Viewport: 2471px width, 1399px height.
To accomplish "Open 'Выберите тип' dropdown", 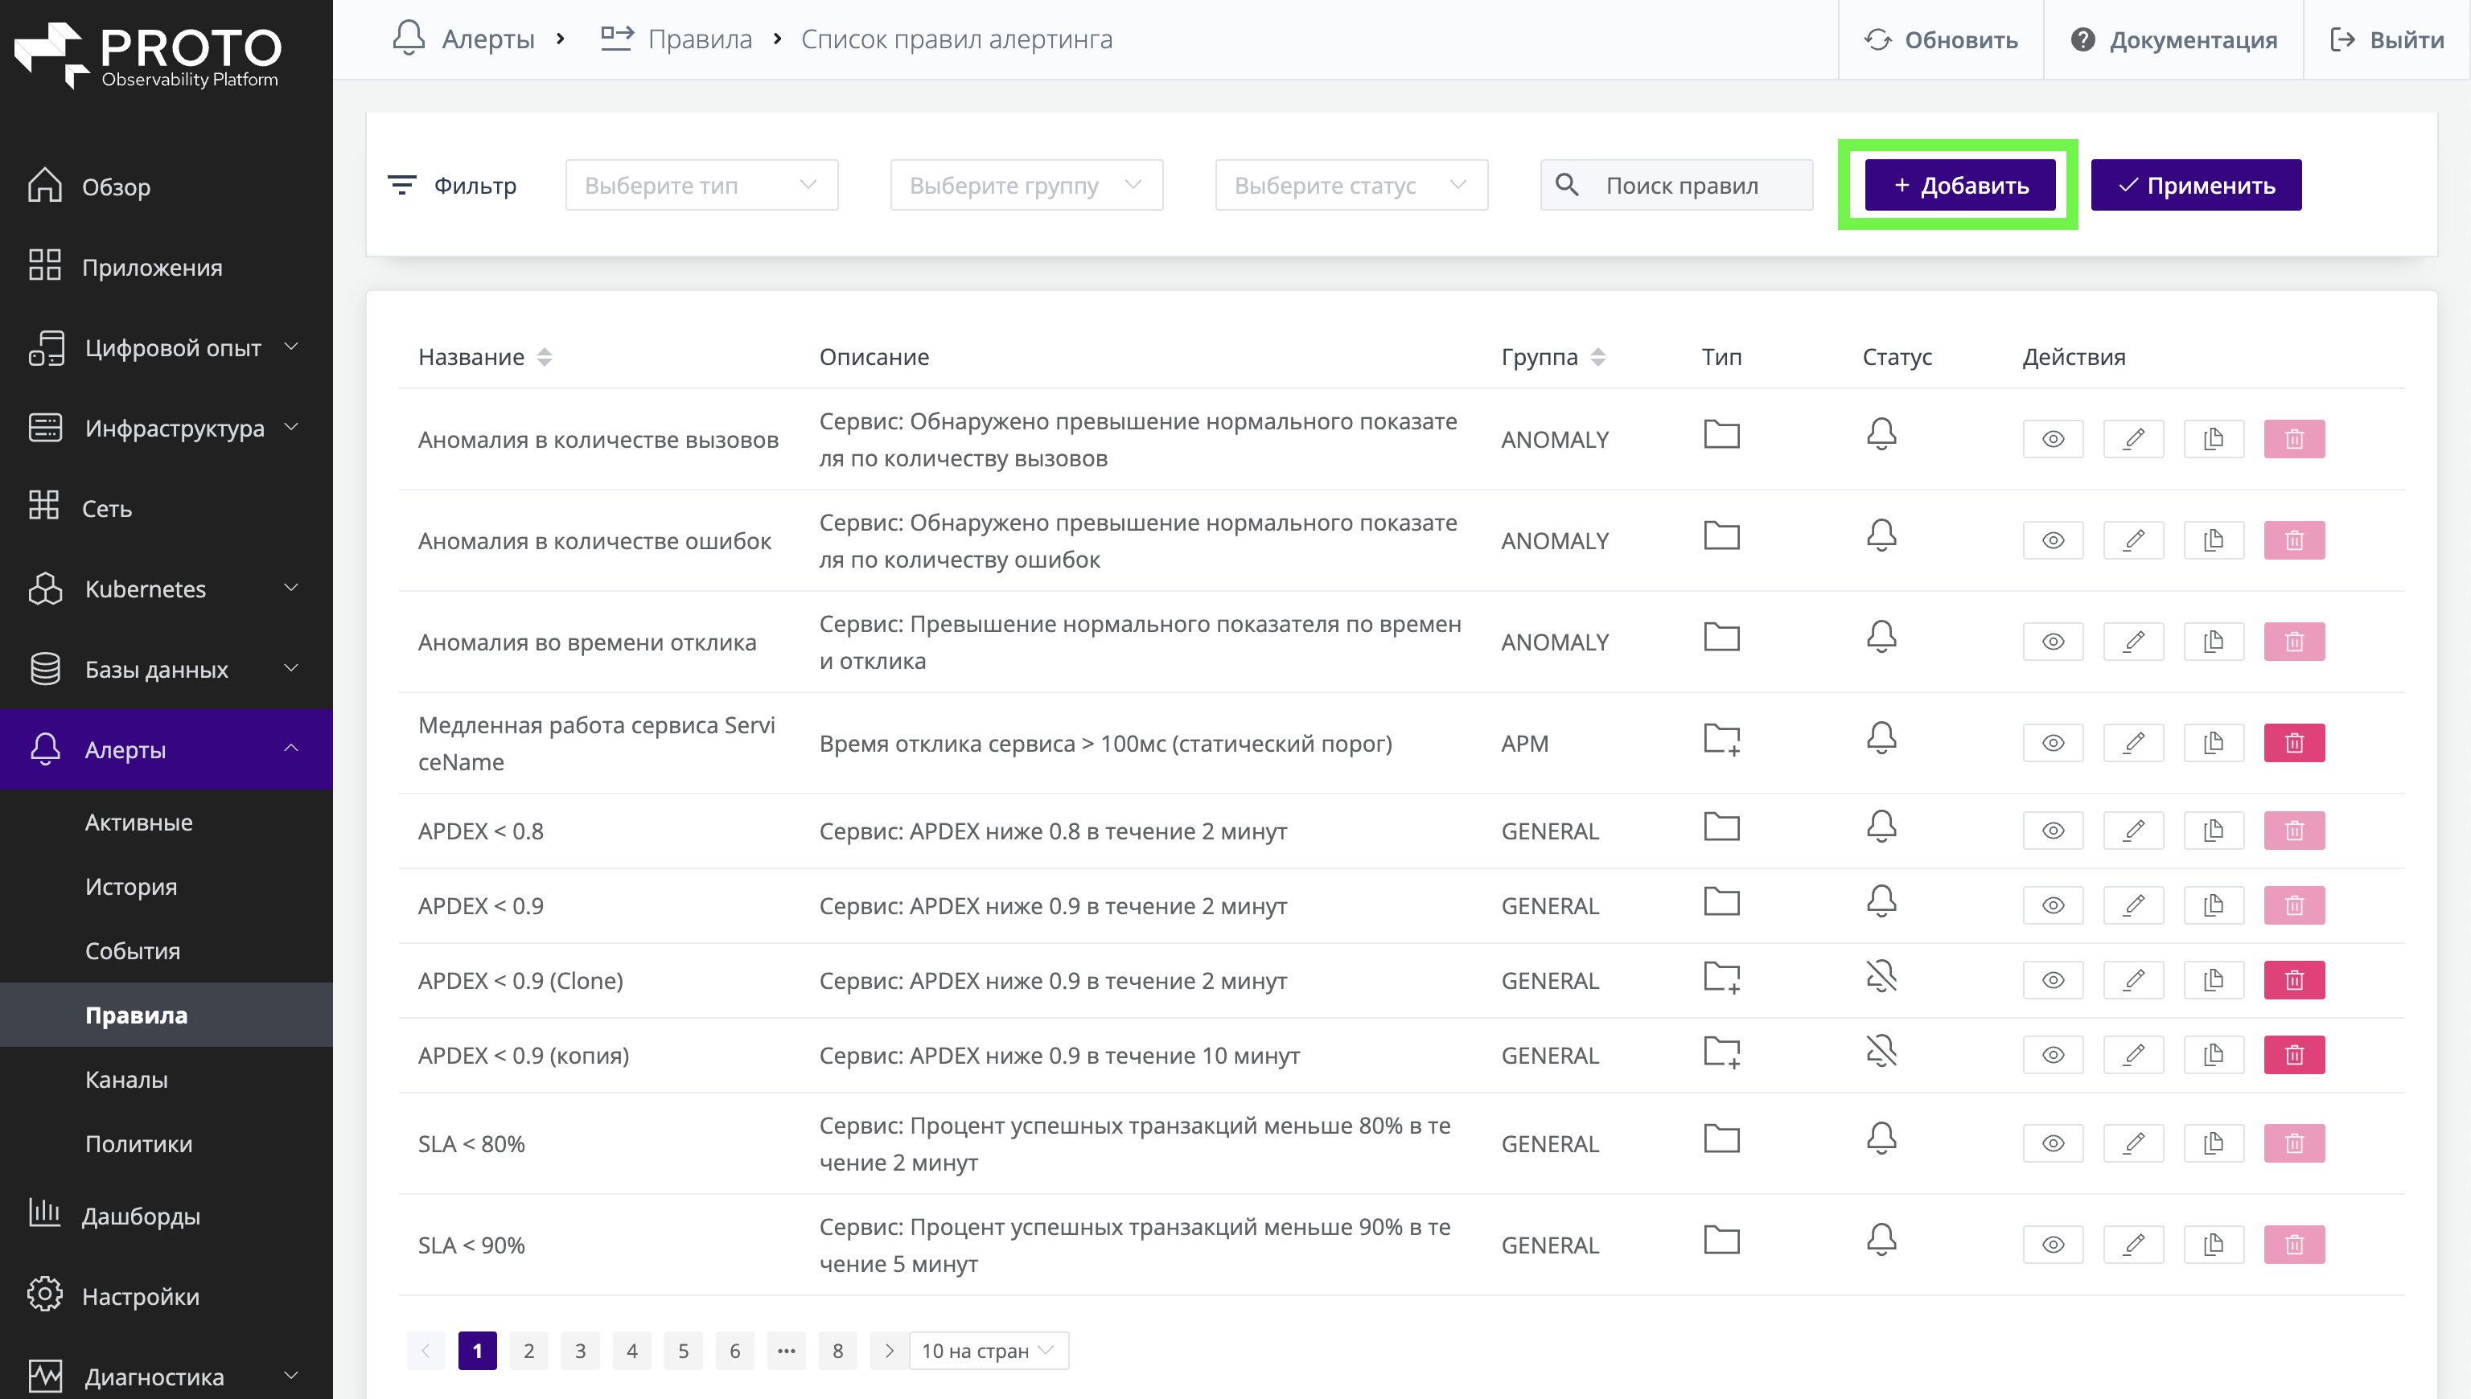I will [x=701, y=184].
